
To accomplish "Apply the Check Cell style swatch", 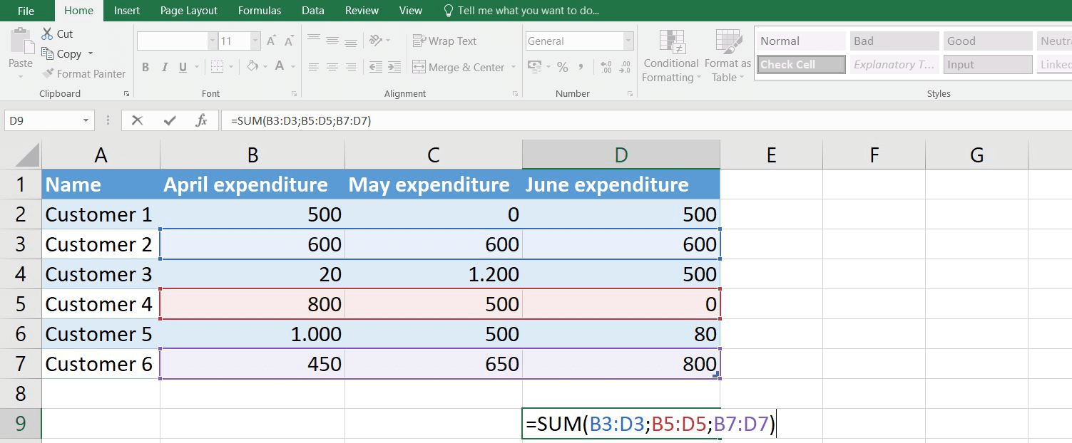I will coord(800,65).
